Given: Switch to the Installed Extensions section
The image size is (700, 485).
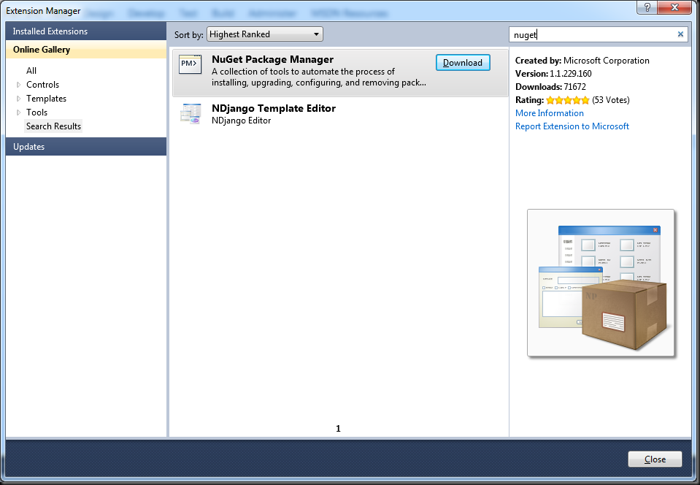Looking at the screenshot, I should (x=86, y=31).
